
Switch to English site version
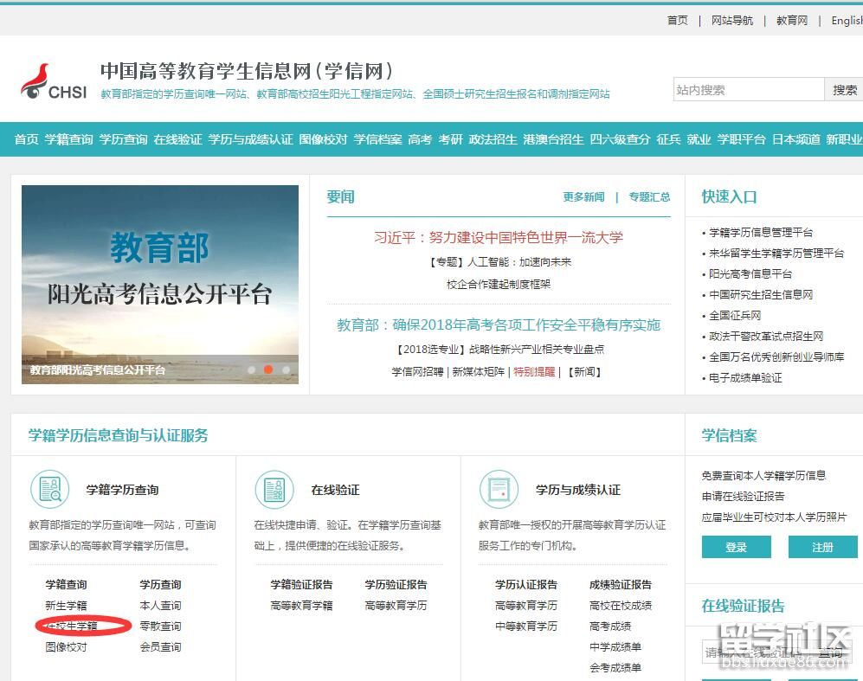click(x=846, y=21)
